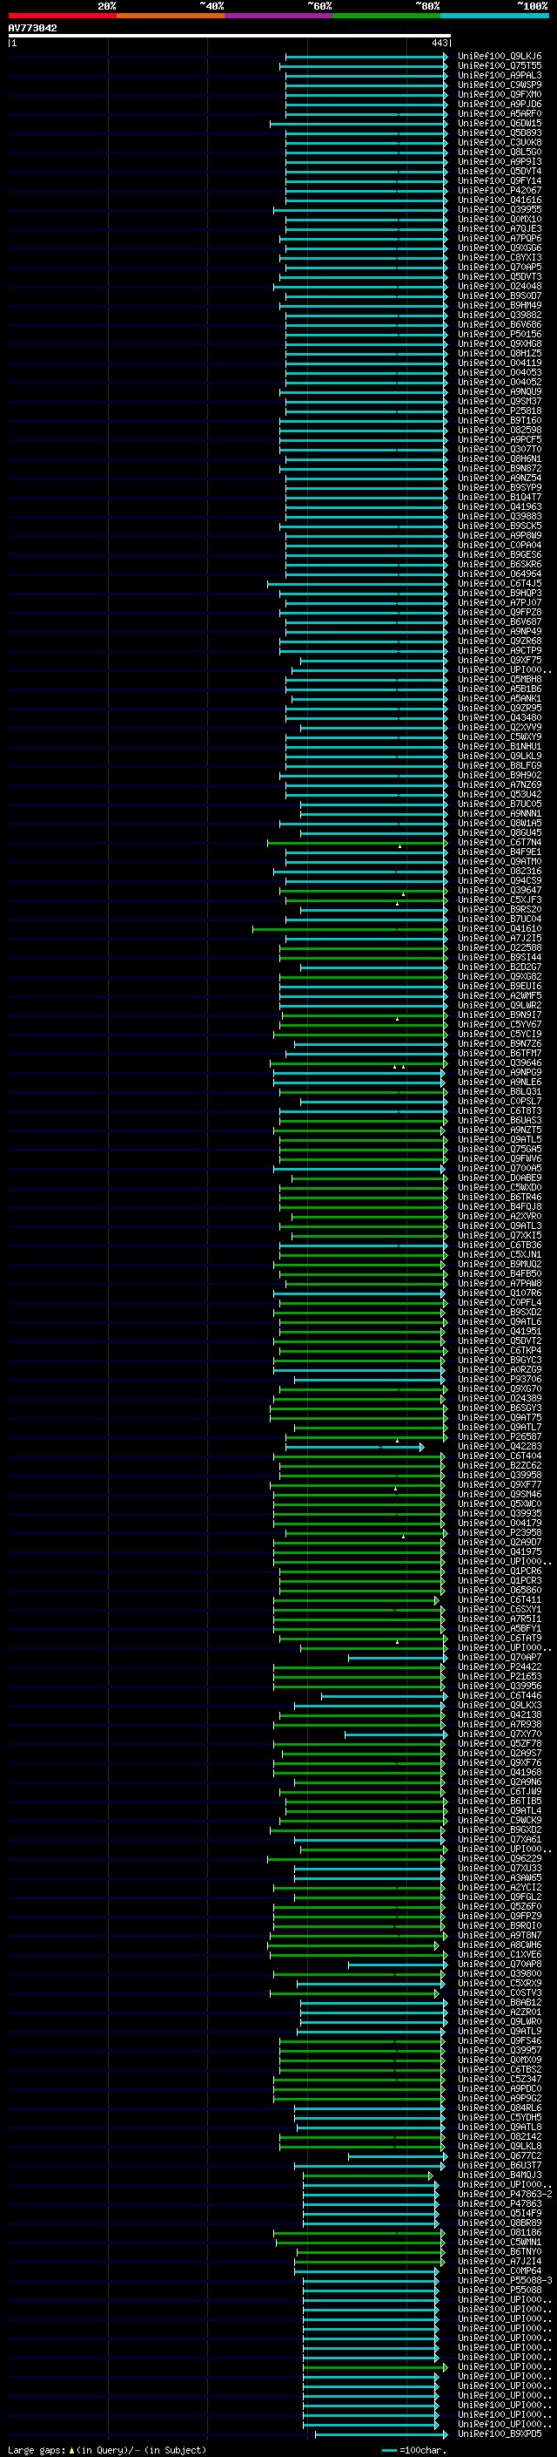The height and width of the screenshot is (2457, 557).
Task: Select label UniRef100_A7R938
Action: 500,1725
